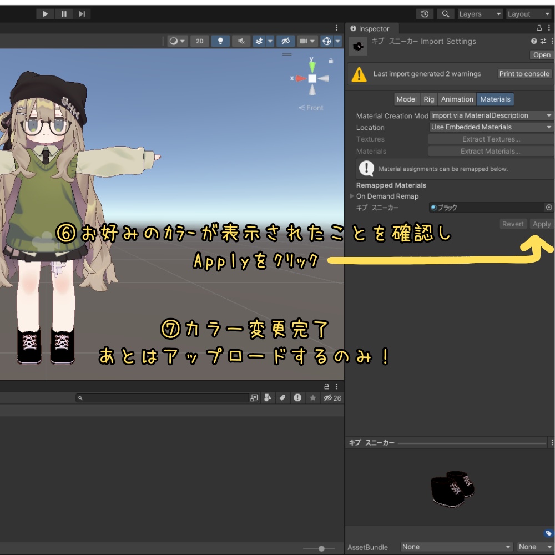Click the Favorites star icon in Project panel

tap(312, 398)
